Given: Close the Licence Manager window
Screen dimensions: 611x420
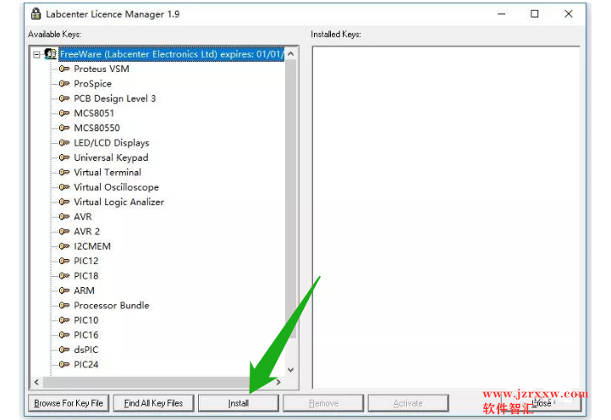Looking at the screenshot, I should 569,14.
